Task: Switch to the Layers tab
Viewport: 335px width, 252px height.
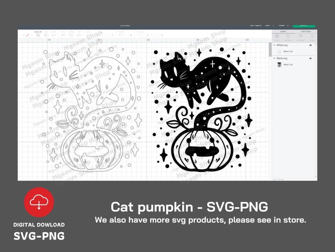Action: pyautogui.click(x=283, y=31)
